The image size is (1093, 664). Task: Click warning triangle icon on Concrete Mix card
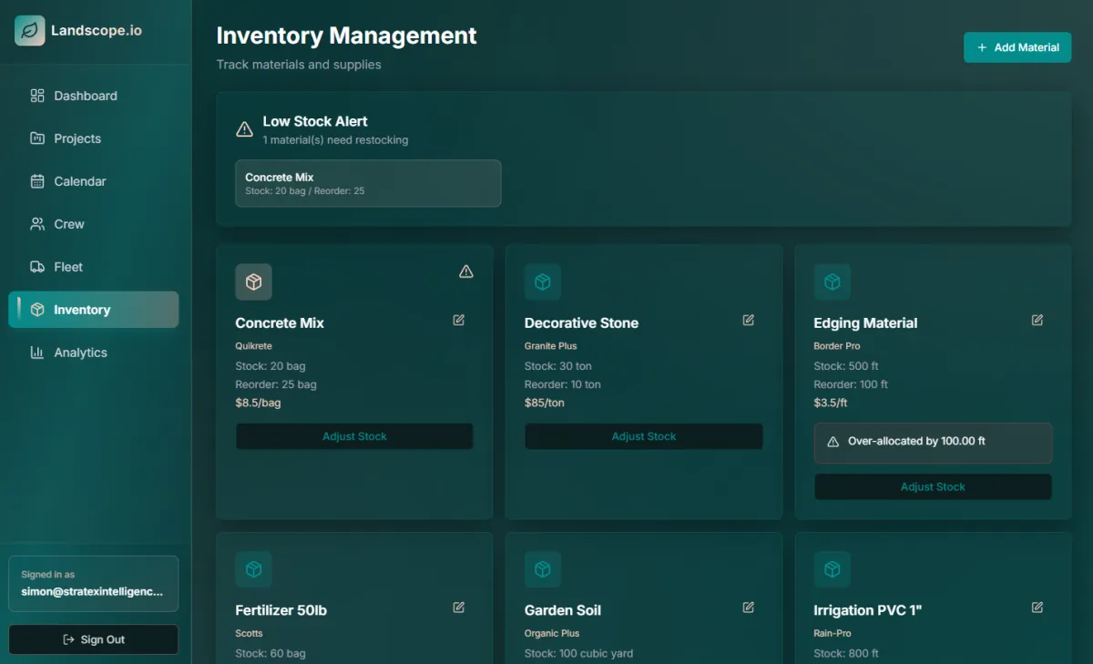466,271
